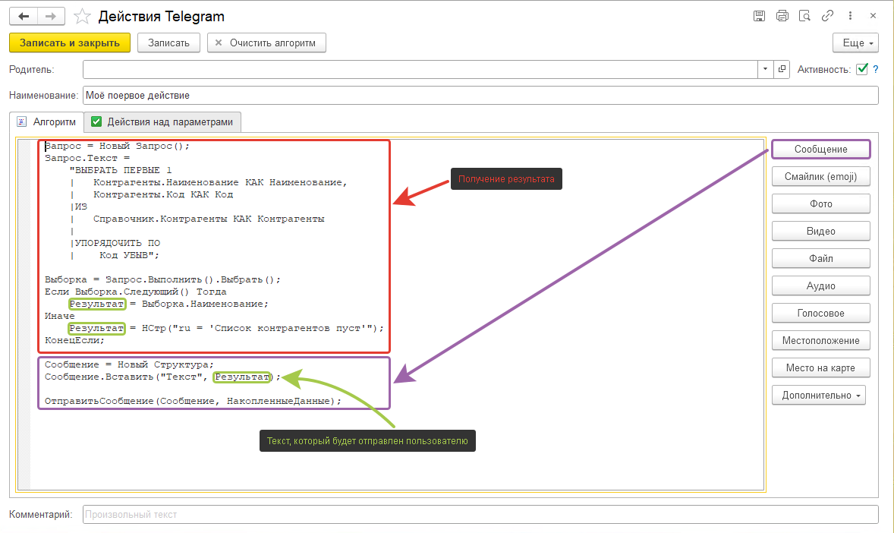Open the Действия над параметрами tab
The width and height of the screenshot is (894, 533).
pyautogui.click(x=162, y=121)
